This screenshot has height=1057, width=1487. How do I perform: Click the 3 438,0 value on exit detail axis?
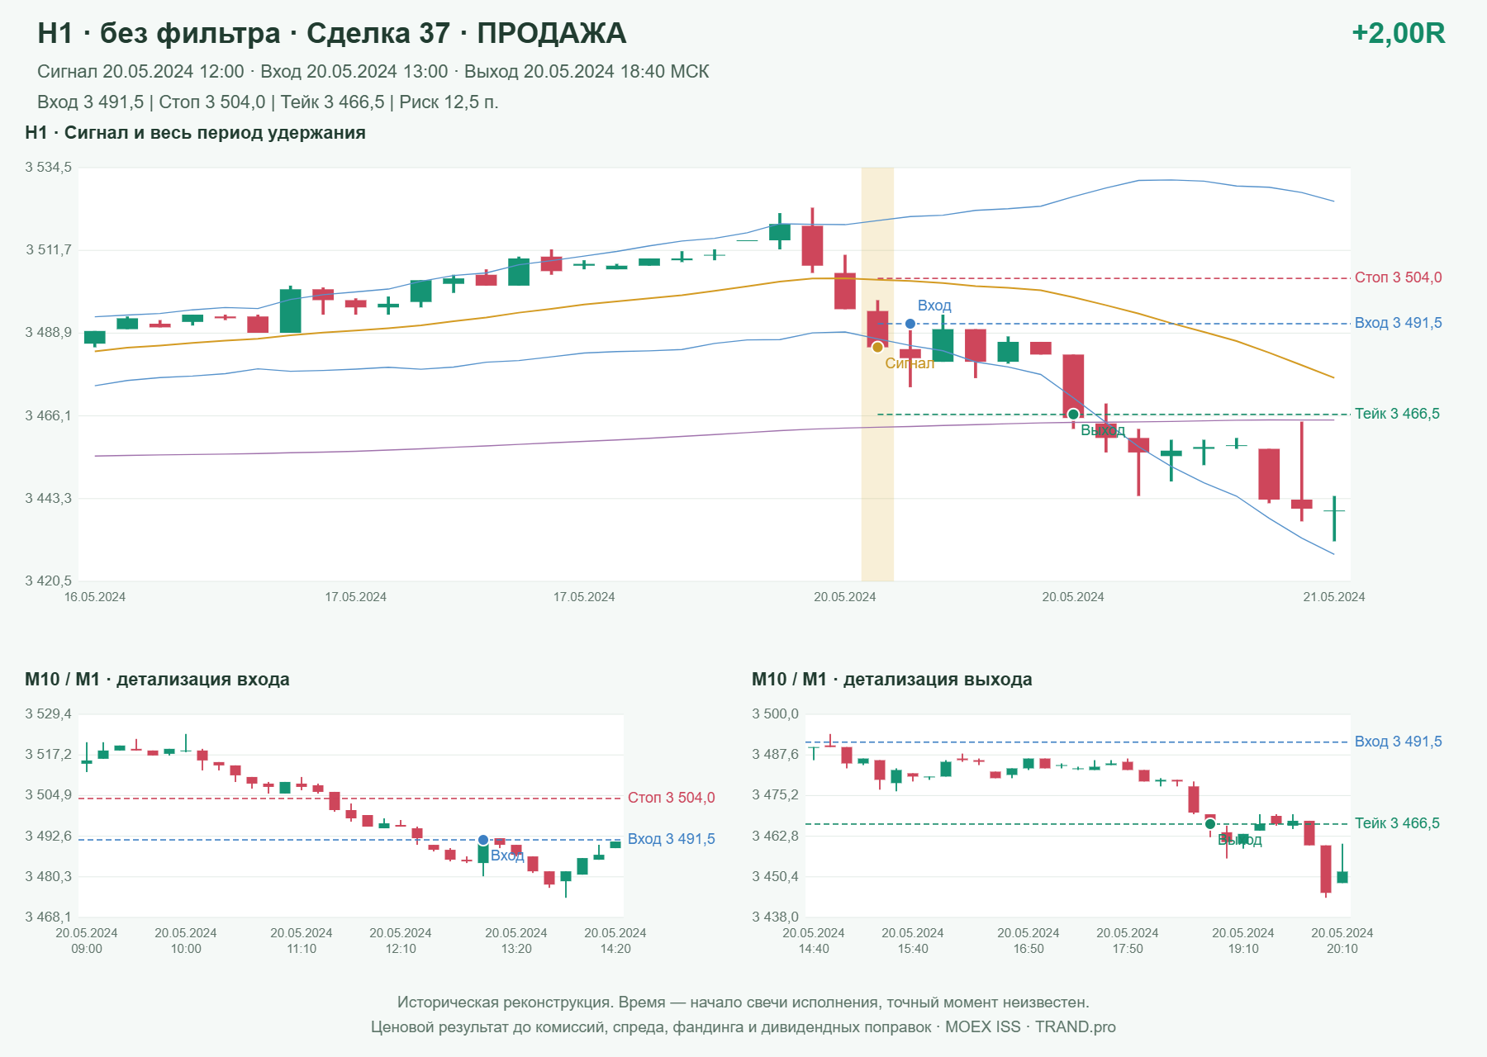(776, 917)
